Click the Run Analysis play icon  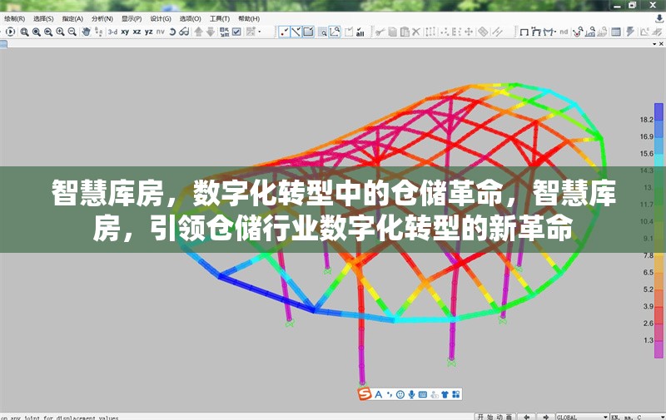(11, 32)
